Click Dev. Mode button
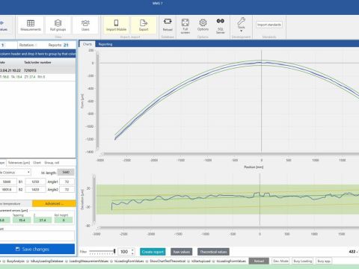The width and height of the screenshot is (359, 269). pos(280,261)
